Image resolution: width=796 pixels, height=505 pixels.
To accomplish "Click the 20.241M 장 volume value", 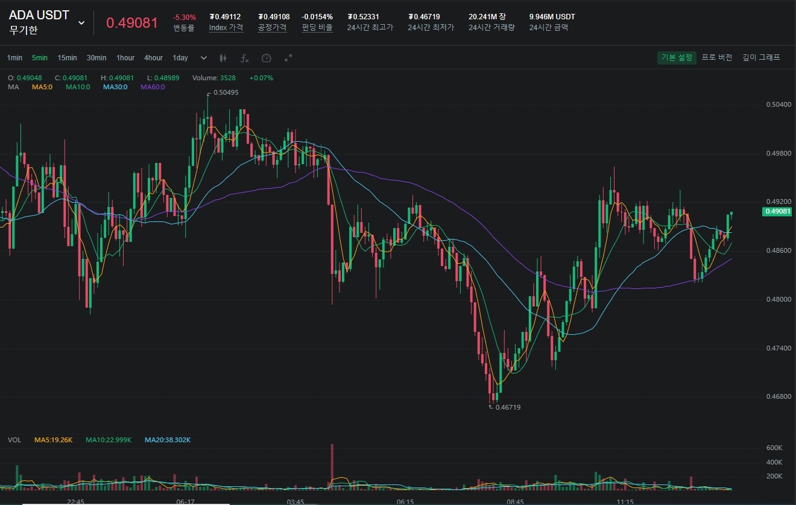I will (488, 17).
